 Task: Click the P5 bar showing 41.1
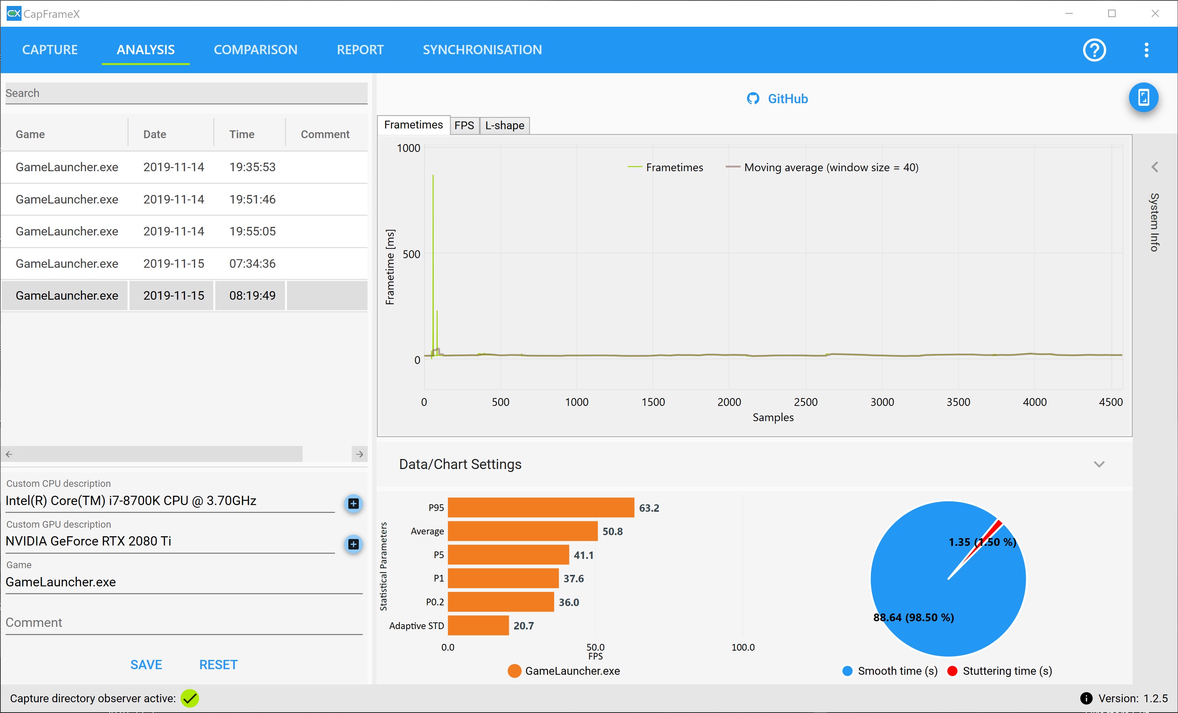pyautogui.click(x=508, y=555)
